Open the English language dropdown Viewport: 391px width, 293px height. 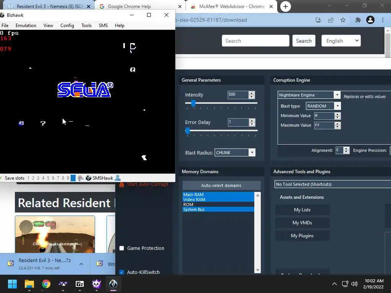341,41
